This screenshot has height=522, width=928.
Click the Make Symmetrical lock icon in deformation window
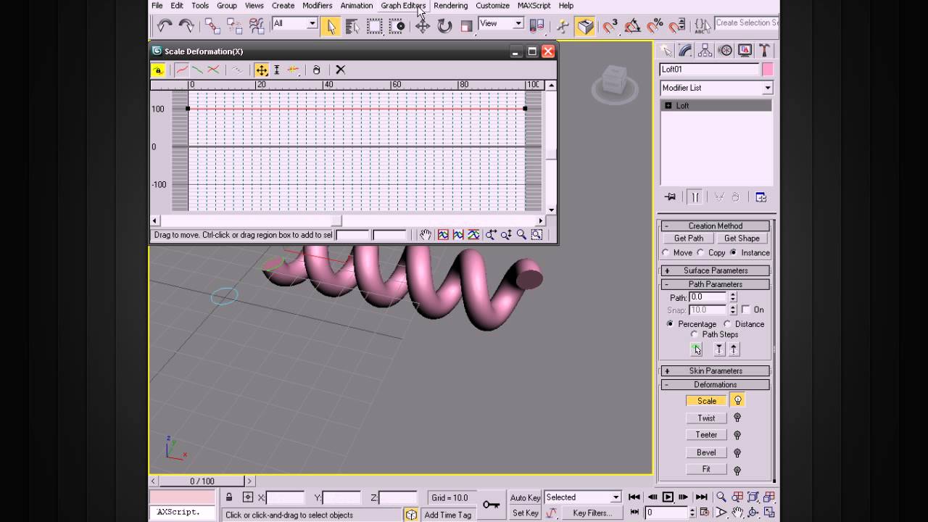click(158, 70)
